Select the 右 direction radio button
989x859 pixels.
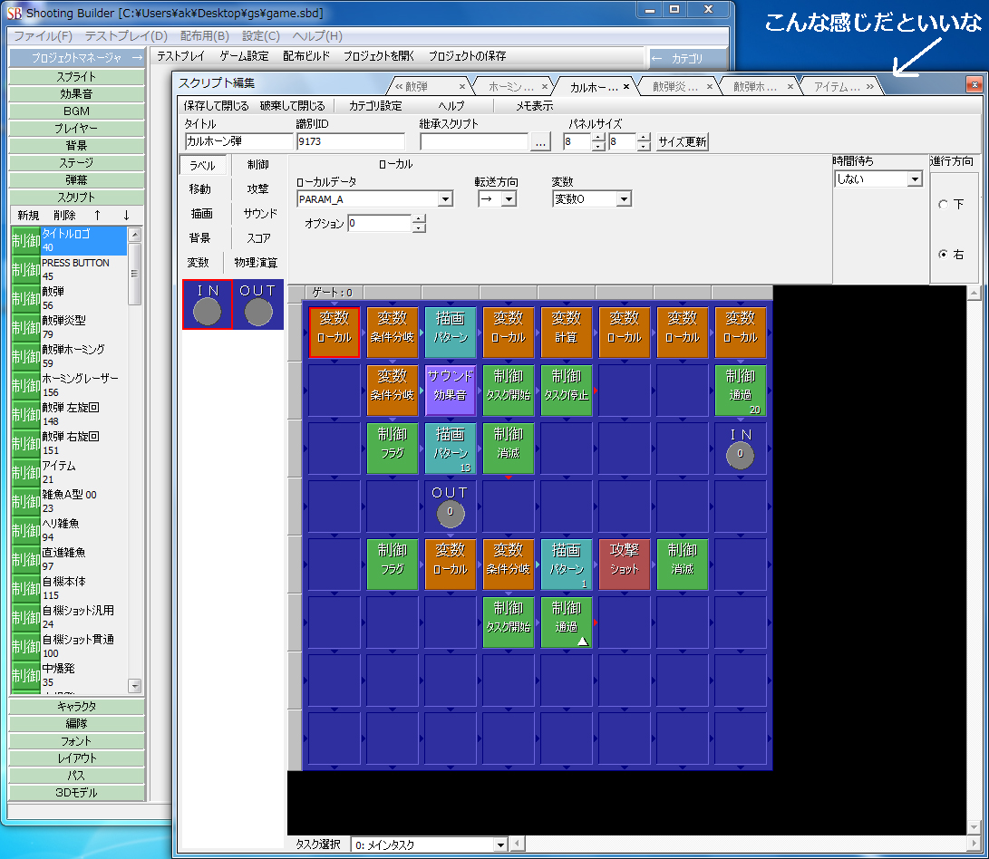tap(944, 255)
